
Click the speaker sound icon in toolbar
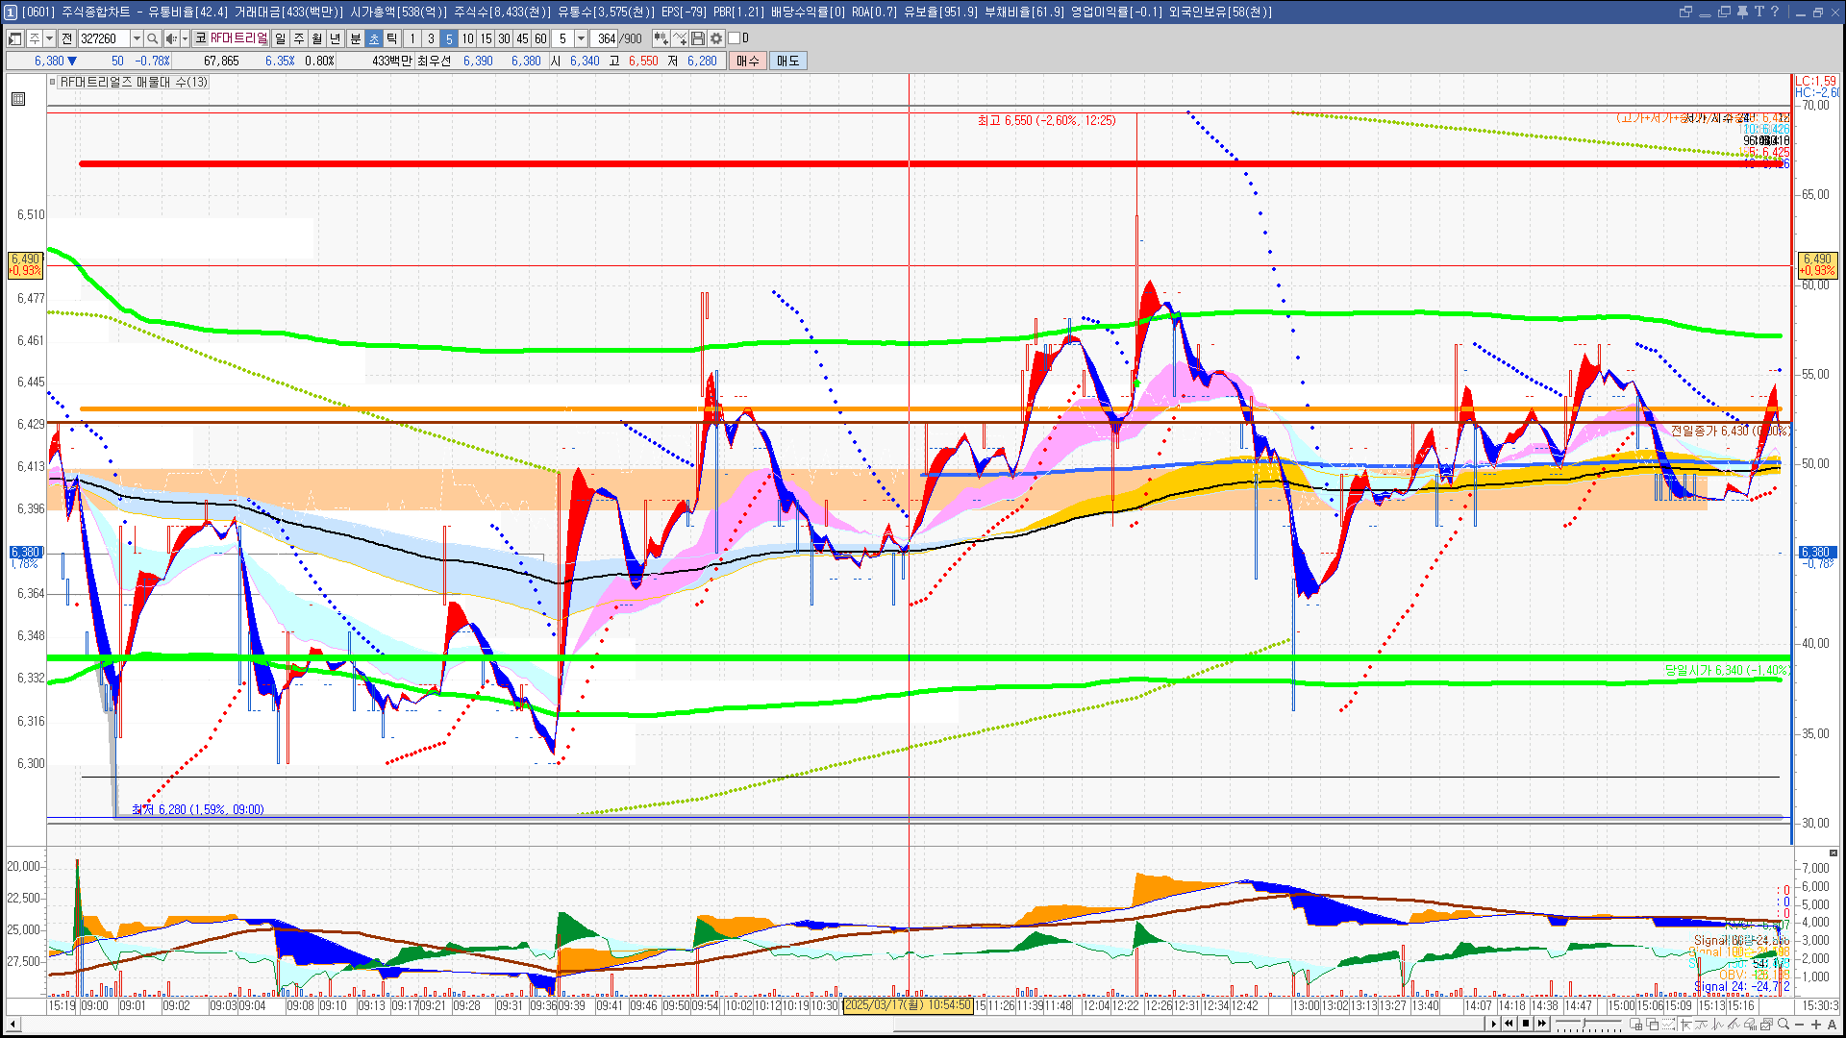170,38
